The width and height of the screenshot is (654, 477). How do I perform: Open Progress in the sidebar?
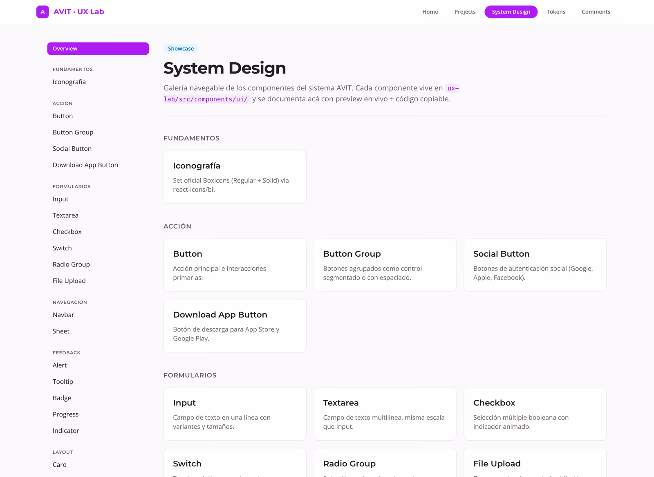pyautogui.click(x=98, y=414)
